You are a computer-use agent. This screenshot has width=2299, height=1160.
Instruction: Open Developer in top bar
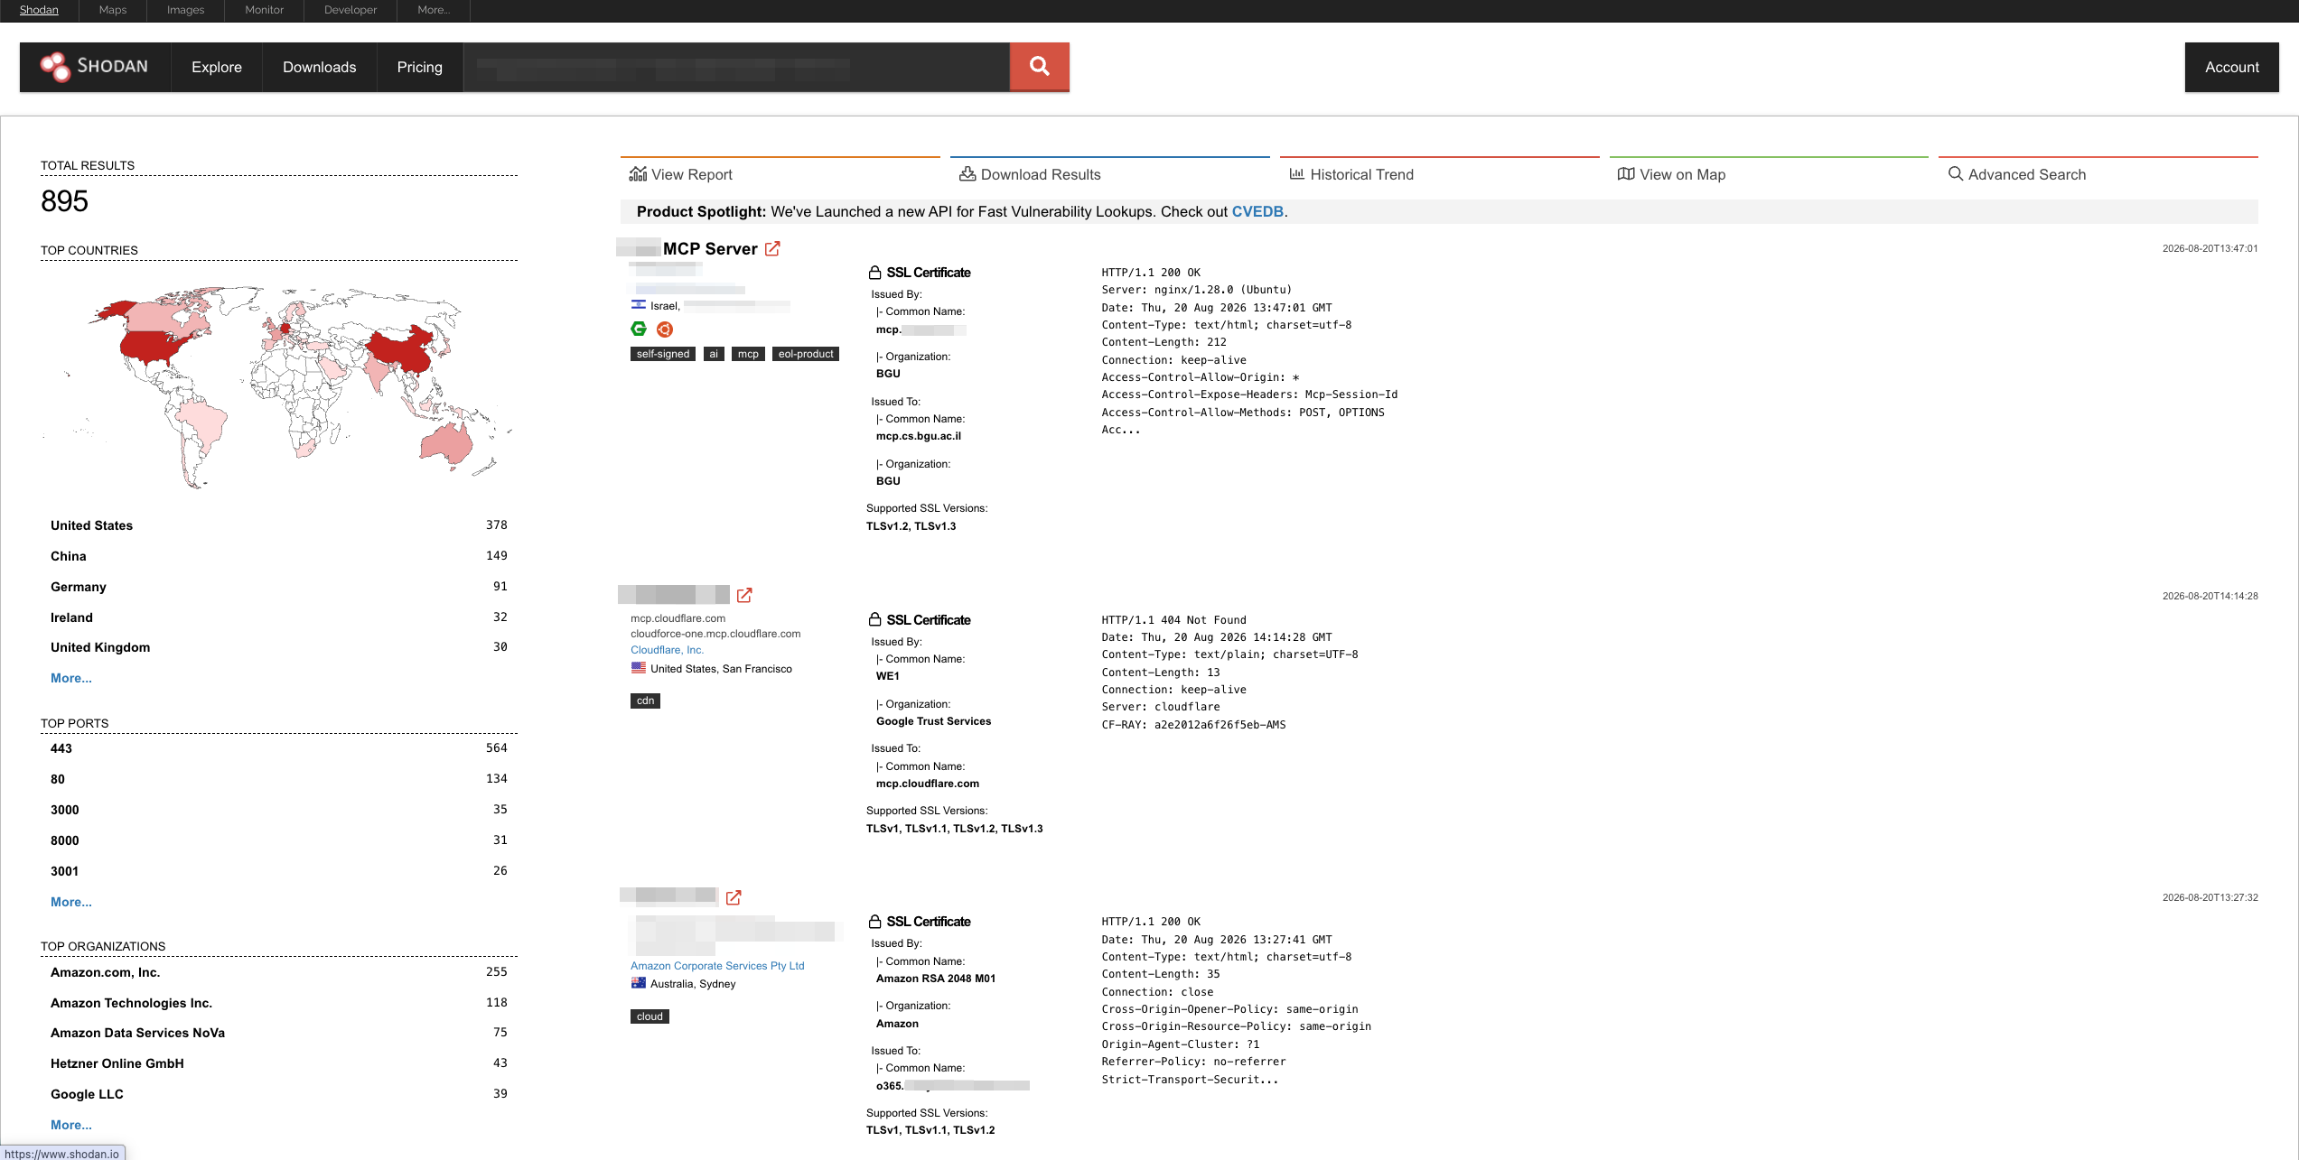click(350, 10)
